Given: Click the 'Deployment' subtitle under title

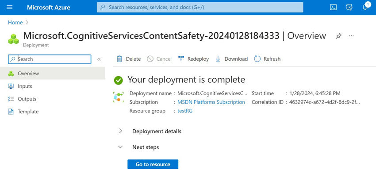Looking at the screenshot, I should tap(36, 45).
